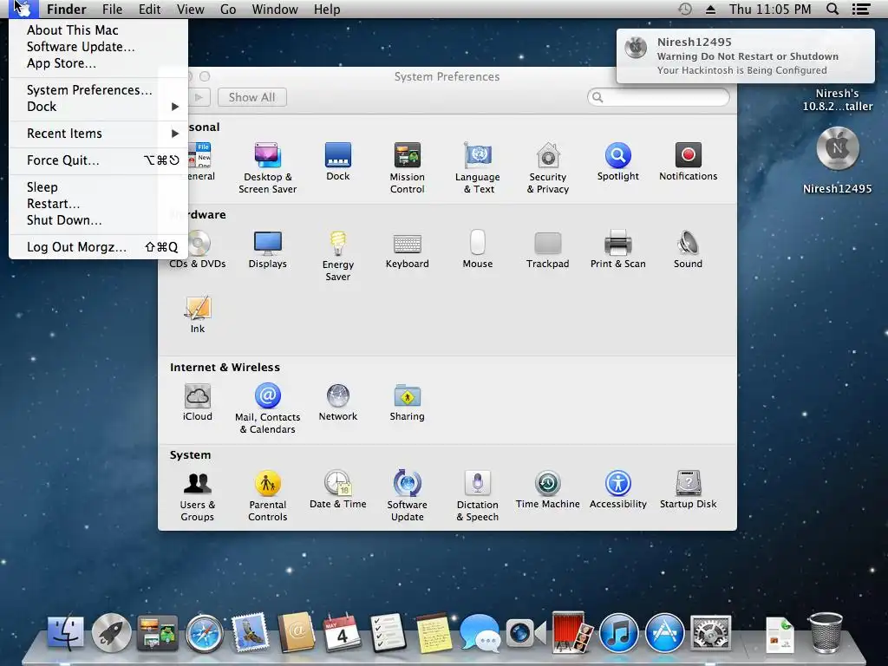
Task: Click the Show All button
Action: coord(252,97)
